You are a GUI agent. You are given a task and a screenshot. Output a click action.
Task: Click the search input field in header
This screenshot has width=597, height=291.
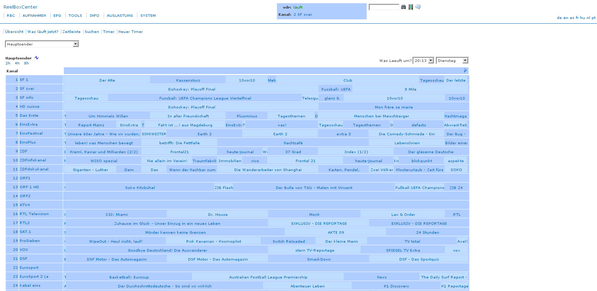(384, 7)
